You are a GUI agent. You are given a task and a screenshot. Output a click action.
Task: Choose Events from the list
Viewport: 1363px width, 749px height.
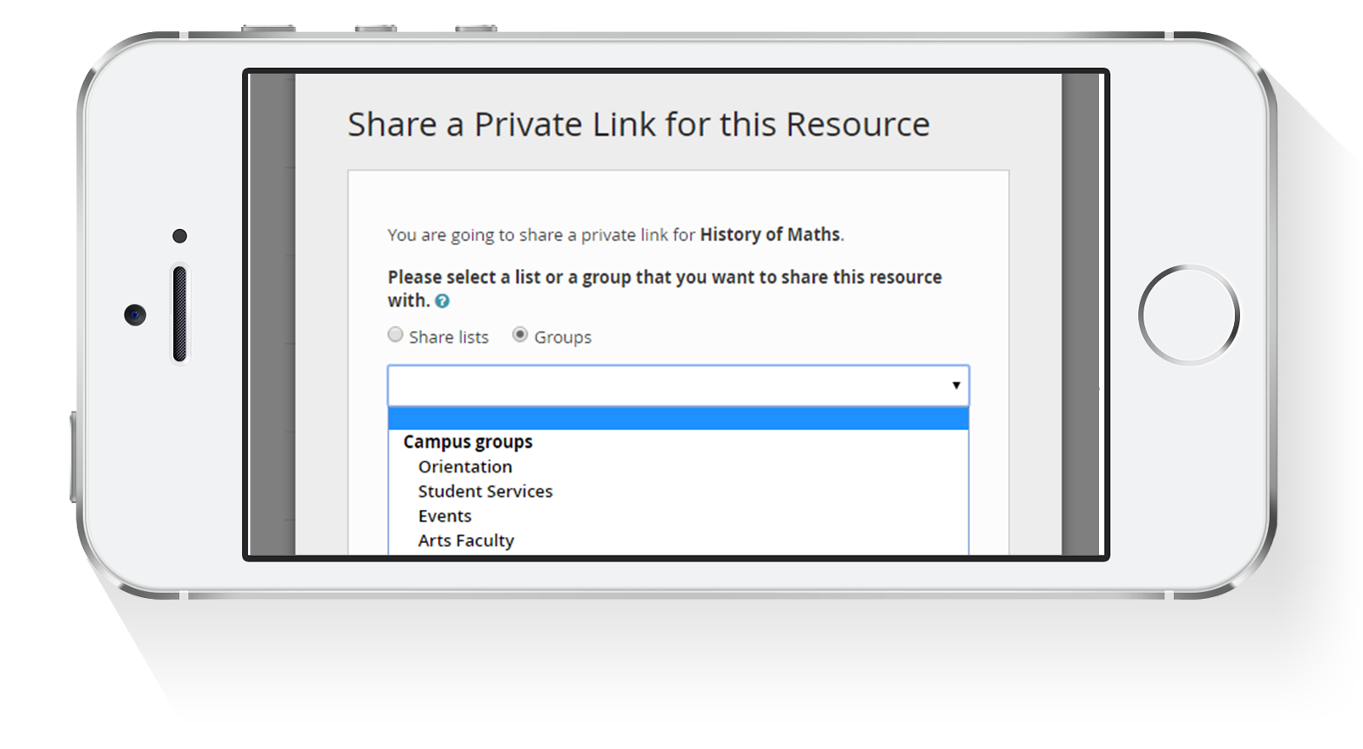445,516
